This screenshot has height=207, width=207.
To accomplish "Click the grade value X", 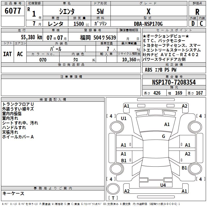I will tap(149, 11).
